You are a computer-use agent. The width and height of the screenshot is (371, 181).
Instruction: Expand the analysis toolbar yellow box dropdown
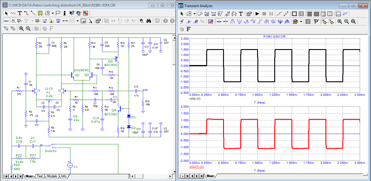(301, 21)
